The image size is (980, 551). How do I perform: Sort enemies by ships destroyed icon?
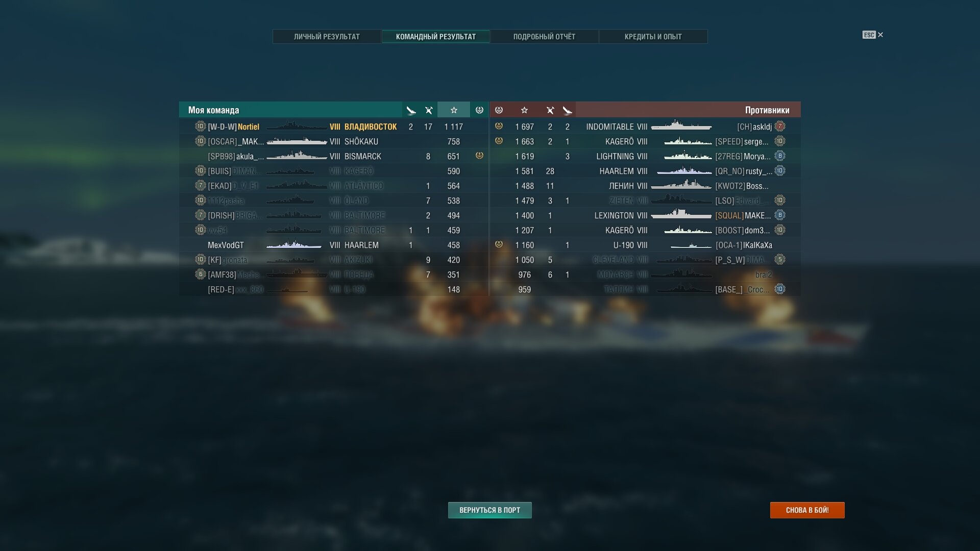pyautogui.click(x=550, y=110)
